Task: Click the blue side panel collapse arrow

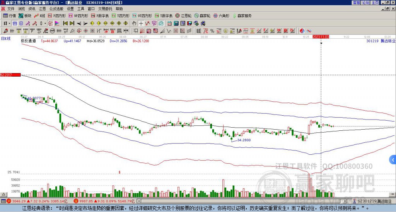Action: coord(393,160)
